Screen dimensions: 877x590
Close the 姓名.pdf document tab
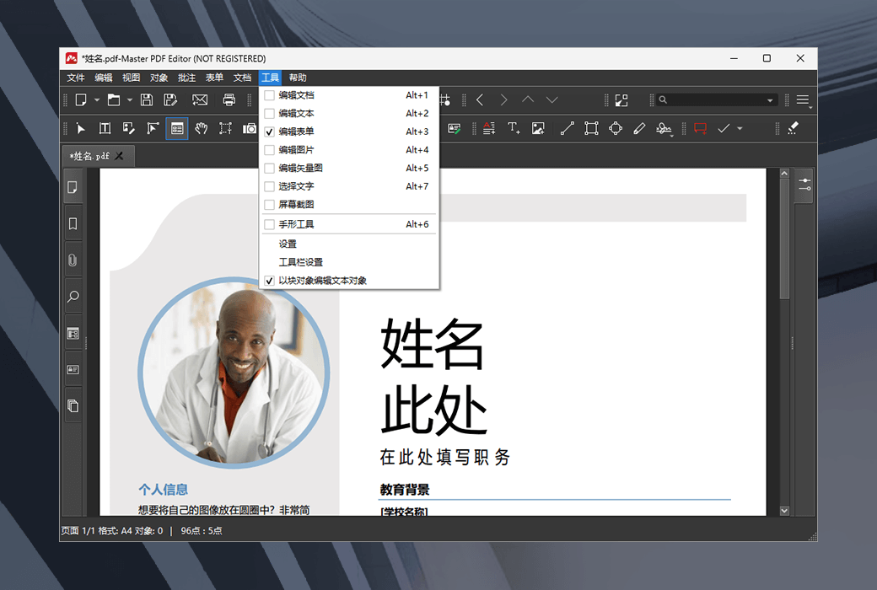pos(119,155)
